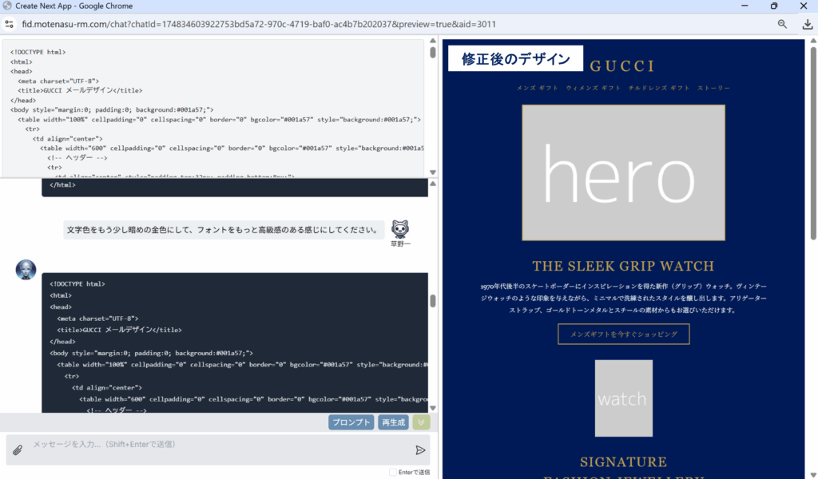Open the Chrome zoom magnifier icon
This screenshot has height=479, width=818.
tap(782, 24)
